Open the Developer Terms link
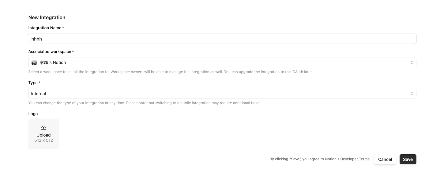440x178 pixels. [355, 159]
